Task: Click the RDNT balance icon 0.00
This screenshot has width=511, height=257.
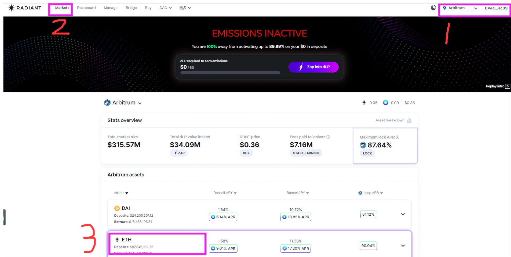Action: point(385,103)
